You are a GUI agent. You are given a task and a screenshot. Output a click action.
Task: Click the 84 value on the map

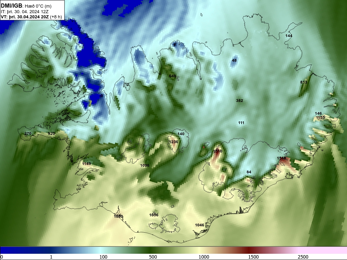point(249,172)
